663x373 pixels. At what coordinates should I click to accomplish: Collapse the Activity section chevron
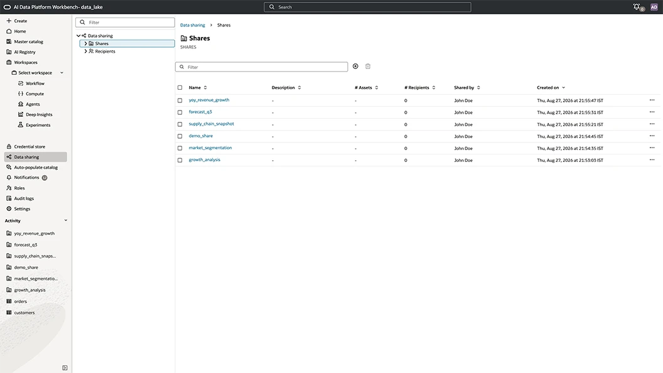click(x=65, y=220)
